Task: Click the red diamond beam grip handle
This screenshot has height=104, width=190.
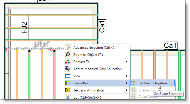Action: coord(51,50)
